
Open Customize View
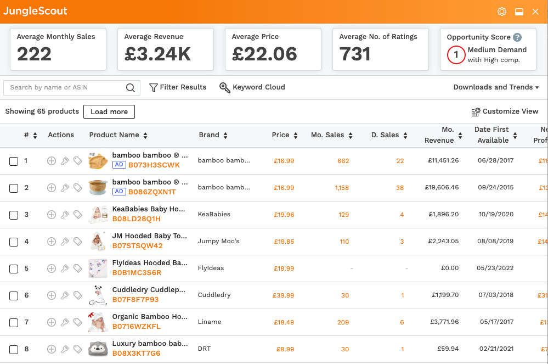click(505, 111)
